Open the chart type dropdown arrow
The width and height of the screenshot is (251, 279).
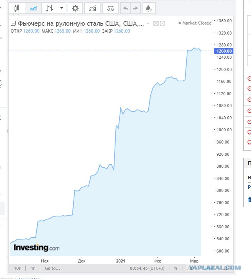point(62,8)
